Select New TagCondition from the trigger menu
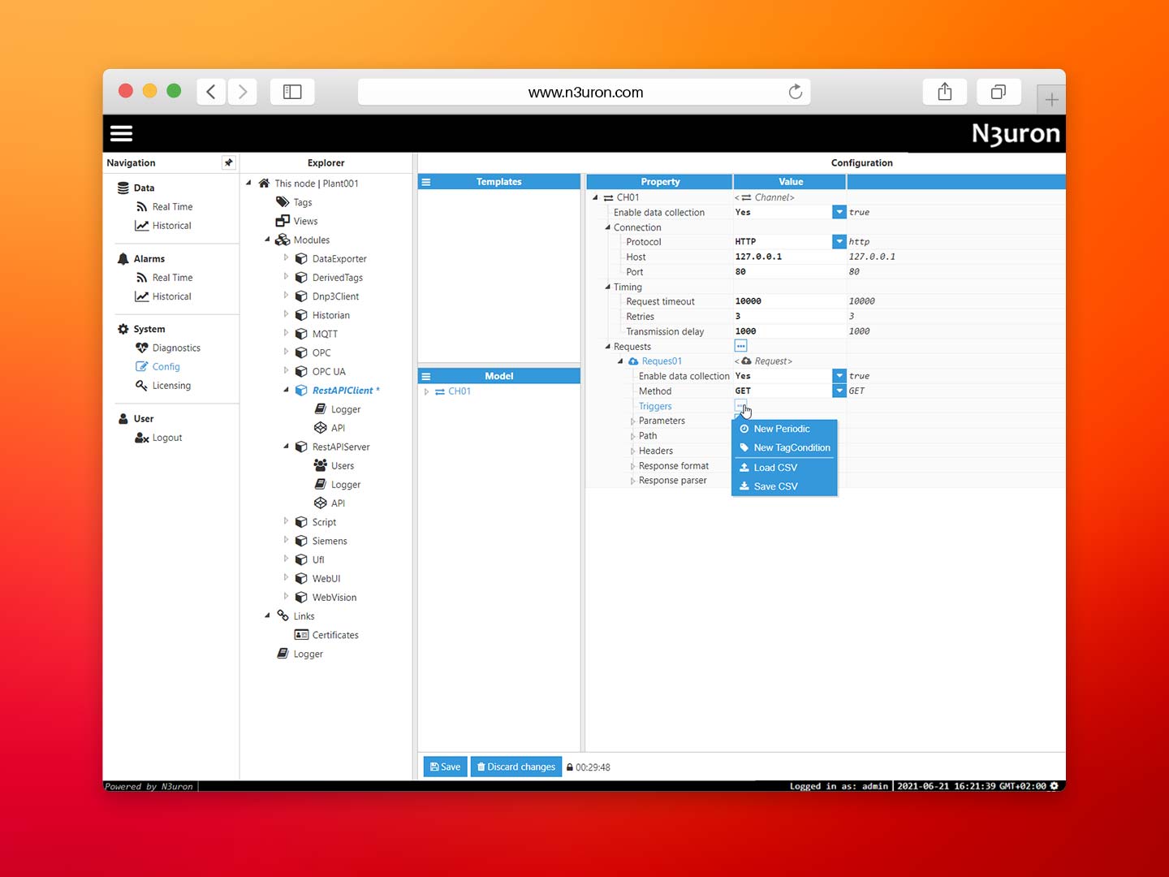 pos(784,447)
